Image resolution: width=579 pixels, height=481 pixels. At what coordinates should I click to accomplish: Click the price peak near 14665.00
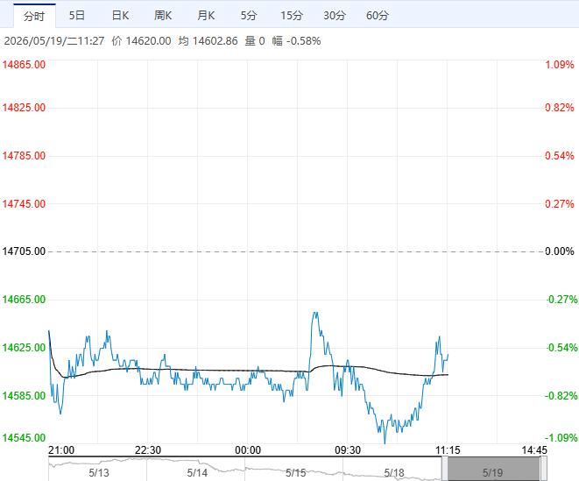tap(315, 314)
